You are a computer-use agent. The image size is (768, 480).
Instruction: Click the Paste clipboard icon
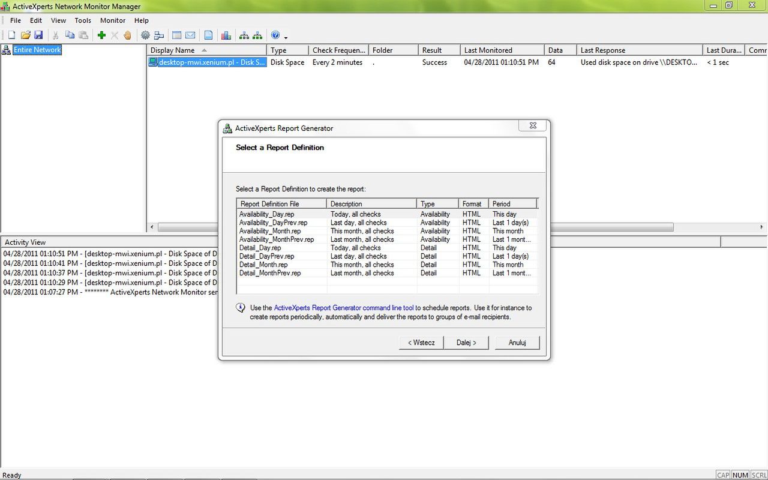point(83,35)
